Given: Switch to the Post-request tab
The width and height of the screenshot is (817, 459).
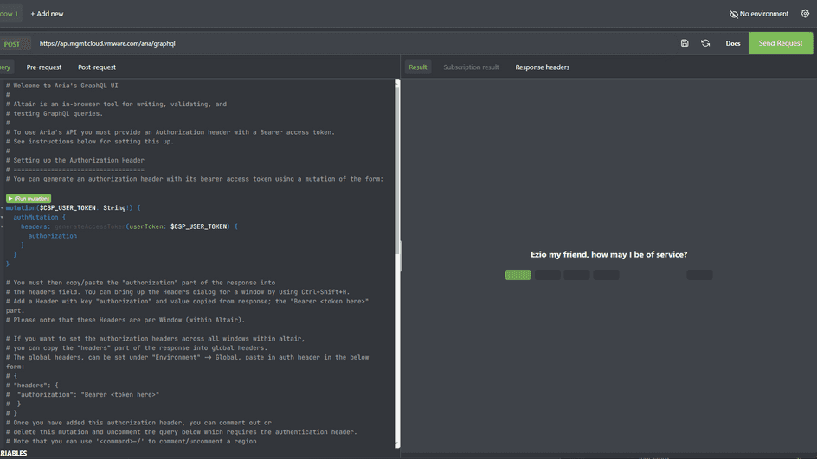Looking at the screenshot, I should tap(97, 67).
